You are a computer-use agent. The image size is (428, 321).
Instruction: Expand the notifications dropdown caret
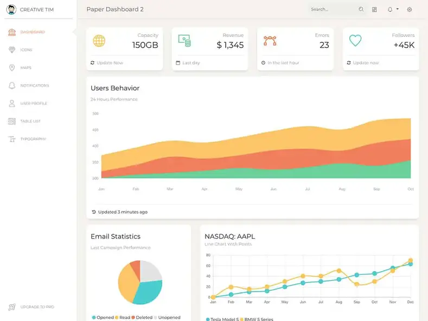point(398,9)
